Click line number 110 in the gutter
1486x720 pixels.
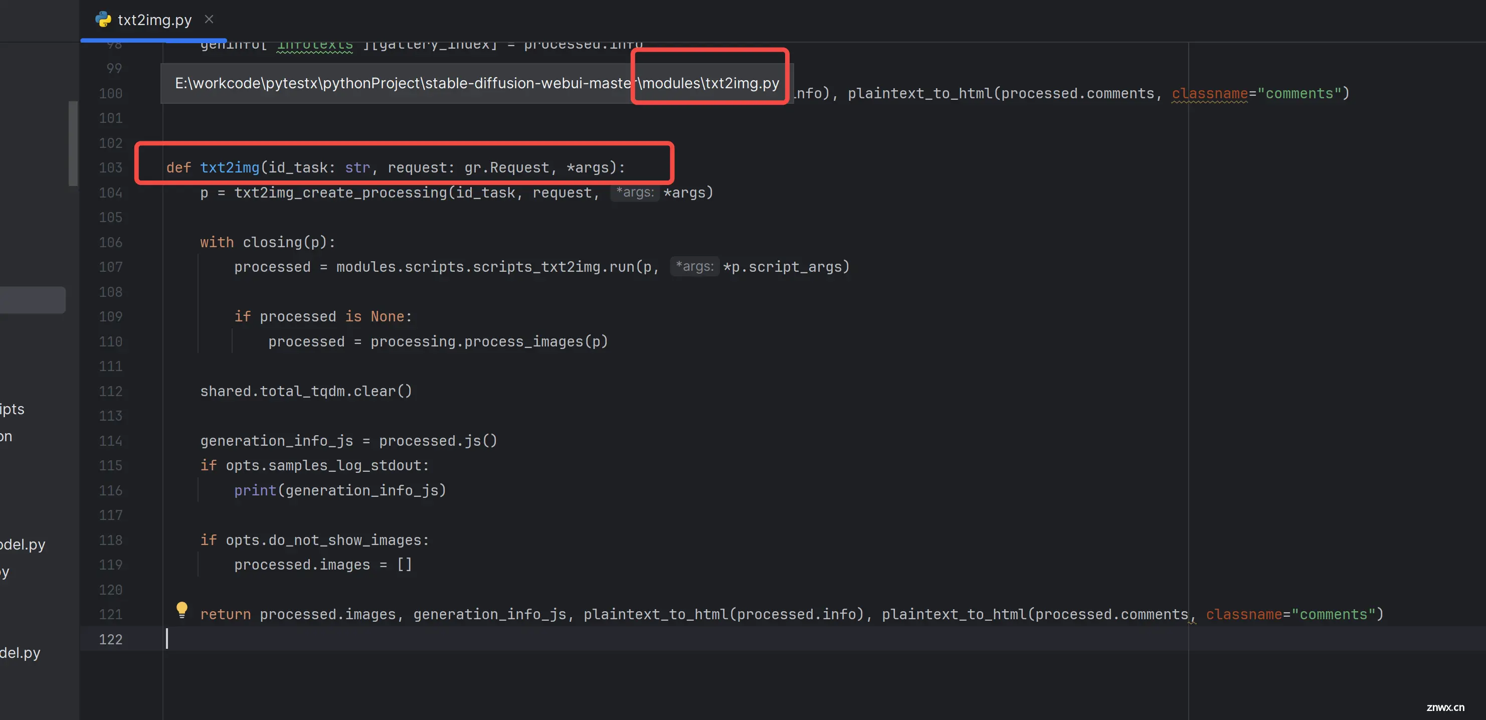[x=111, y=341]
